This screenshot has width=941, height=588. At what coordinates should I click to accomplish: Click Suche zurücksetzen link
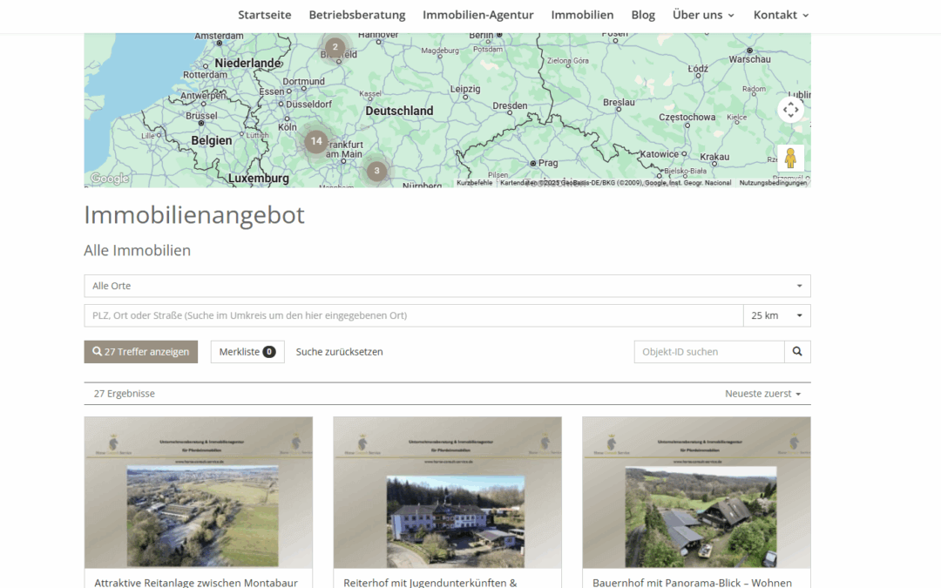(x=339, y=352)
